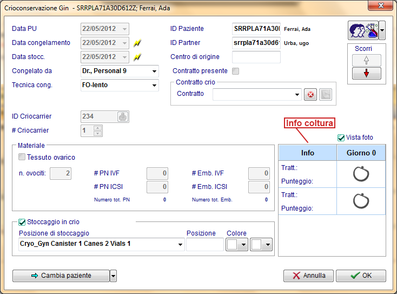
Task: Click the Scorri red down arrow button
Action: [366, 74]
